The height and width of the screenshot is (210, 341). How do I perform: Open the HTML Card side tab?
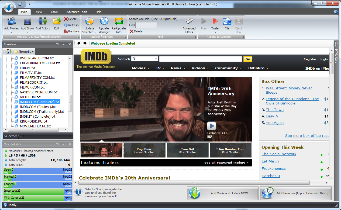[x=336, y=56]
